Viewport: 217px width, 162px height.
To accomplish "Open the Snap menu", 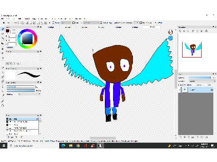I will [34, 19].
